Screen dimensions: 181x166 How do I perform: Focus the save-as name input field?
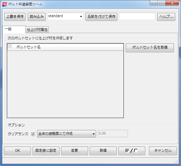point(137,16)
